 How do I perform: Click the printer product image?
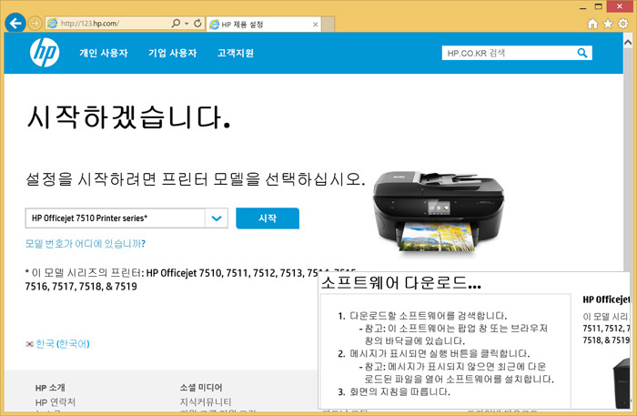pyautogui.click(x=439, y=213)
